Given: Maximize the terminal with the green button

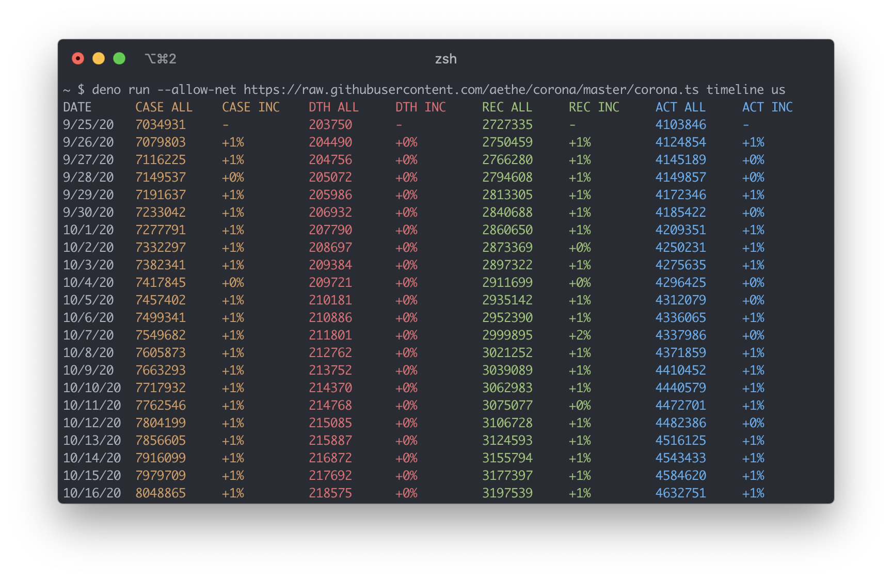Looking at the screenshot, I should (119, 58).
